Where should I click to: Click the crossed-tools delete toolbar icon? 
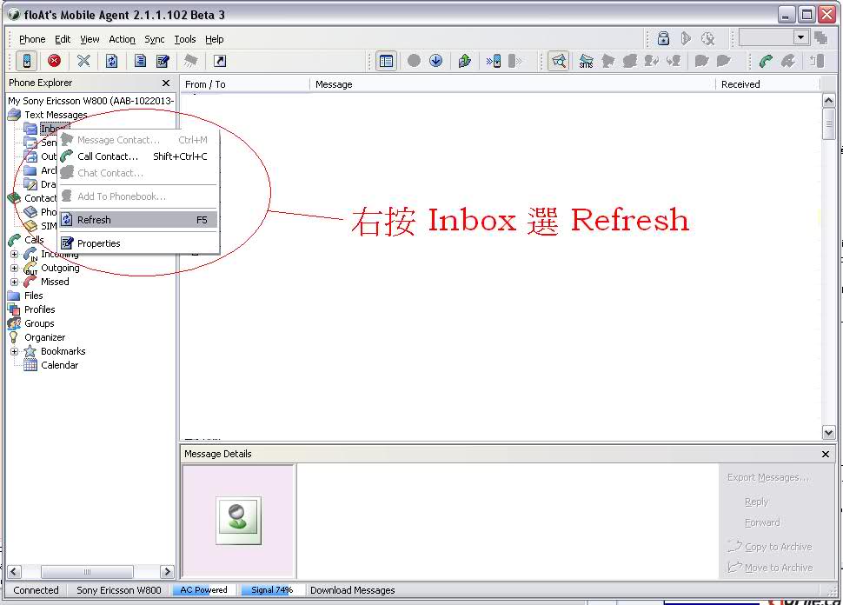(83, 61)
